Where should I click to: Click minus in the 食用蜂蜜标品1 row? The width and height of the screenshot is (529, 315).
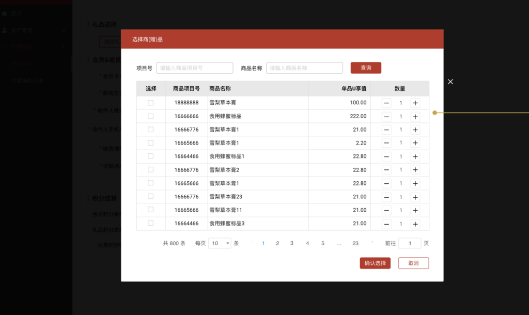coord(386,156)
